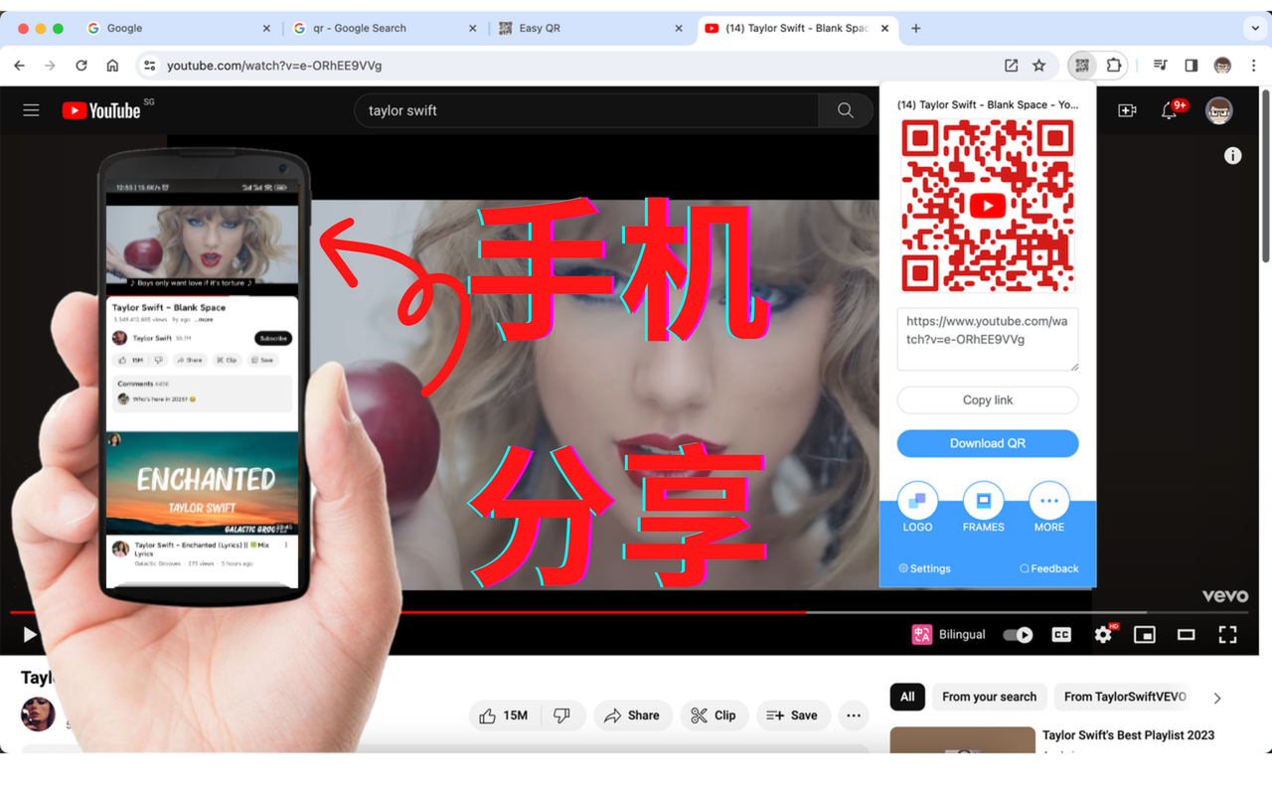Open the more actions menu below the video
1272x795 pixels.
point(853,715)
